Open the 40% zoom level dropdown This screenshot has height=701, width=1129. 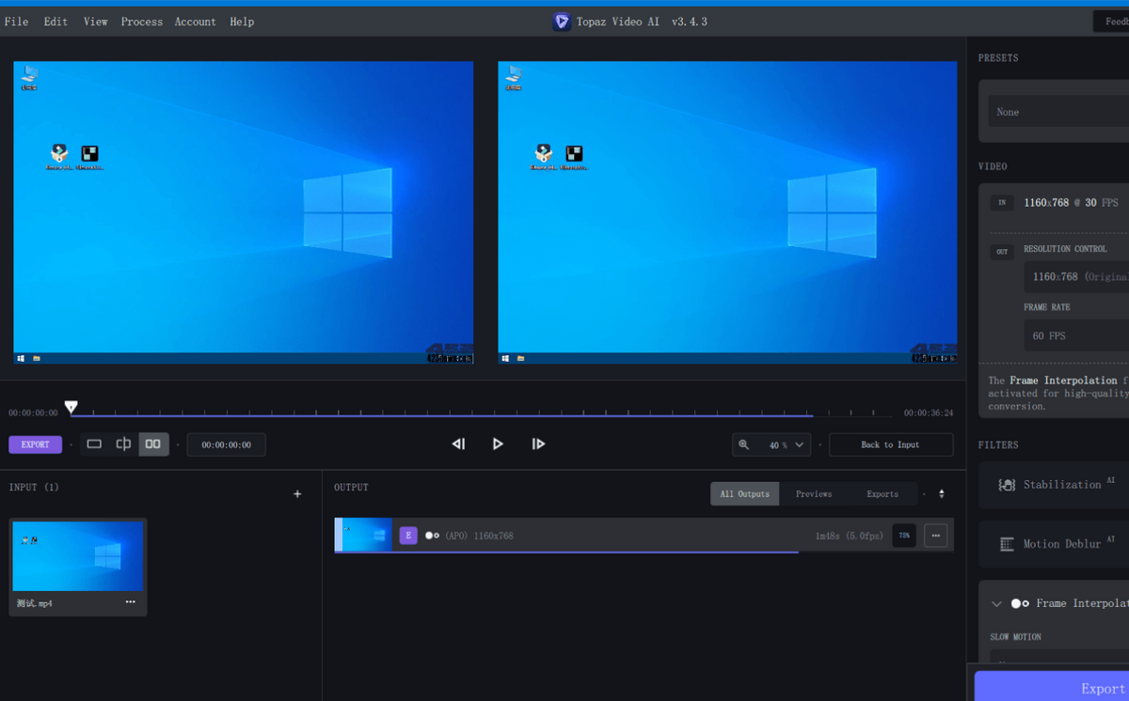point(771,444)
